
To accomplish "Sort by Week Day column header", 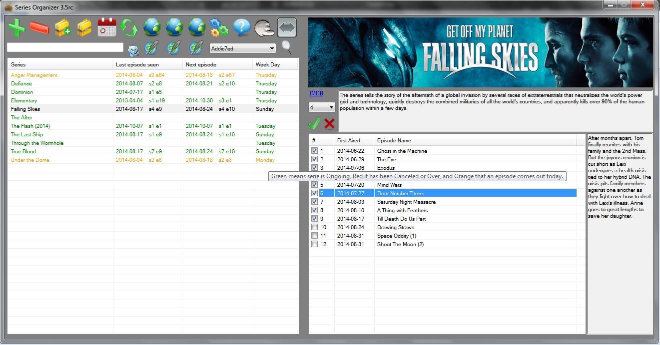I will pos(275,64).
